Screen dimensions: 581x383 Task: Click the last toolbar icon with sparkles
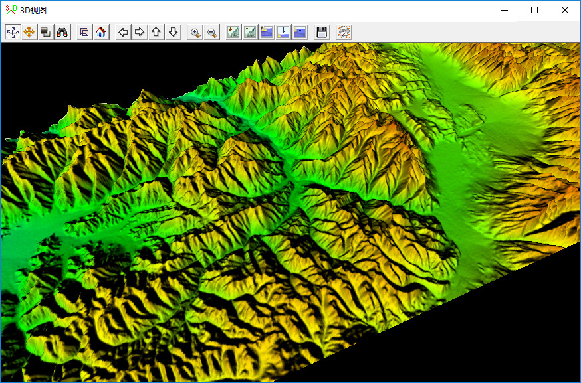[344, 32]
